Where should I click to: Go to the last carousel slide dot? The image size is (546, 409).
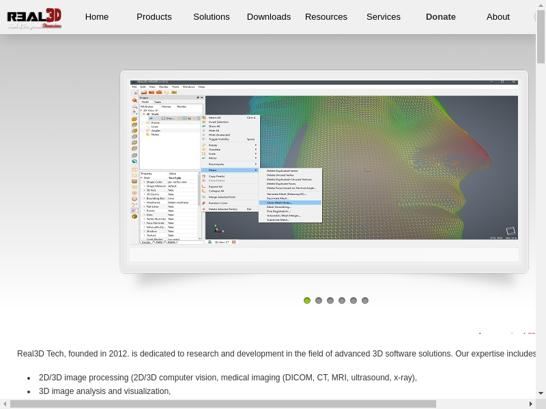pyautogui.click(x=365, y=301)
